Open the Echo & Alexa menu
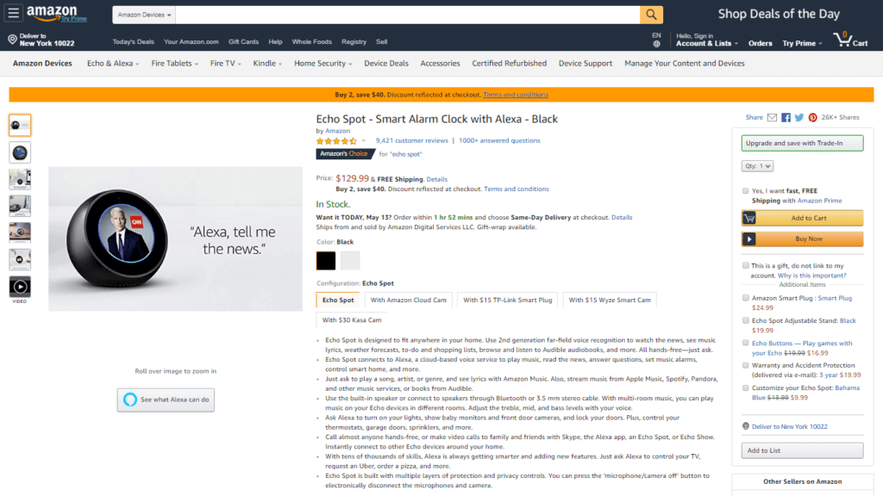The width and height of the screenshot is (883, 496). tap(113, 63)
